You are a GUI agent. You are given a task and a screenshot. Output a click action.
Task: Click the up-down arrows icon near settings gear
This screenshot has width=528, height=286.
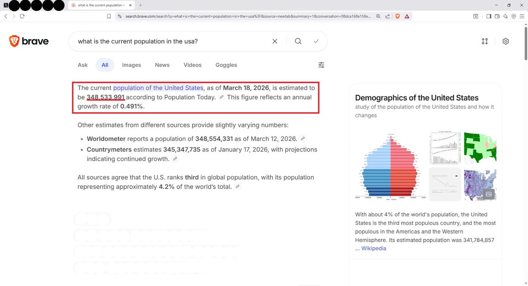485,41
